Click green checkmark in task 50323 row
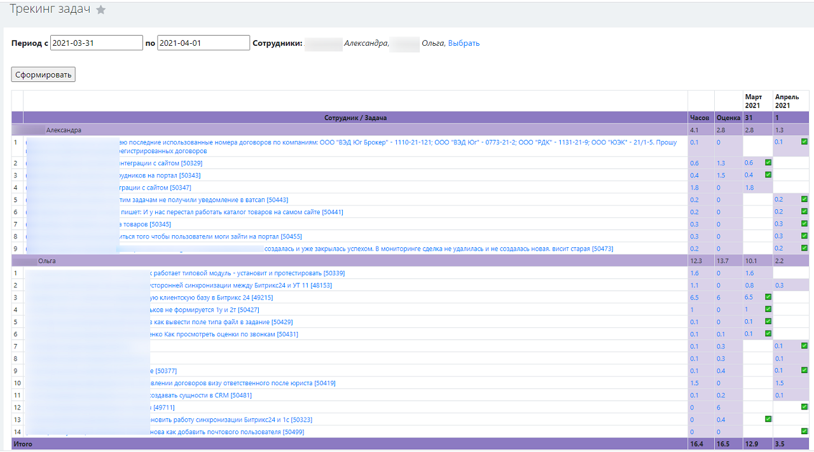 (768, 419)
